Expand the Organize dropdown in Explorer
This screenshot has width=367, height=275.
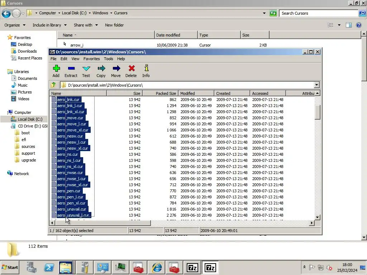(x=15, y=25)
